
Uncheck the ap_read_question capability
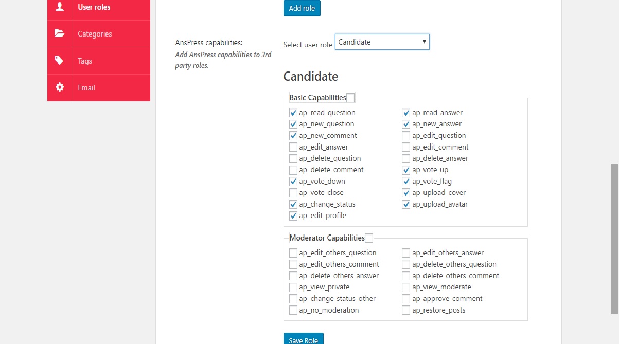pos(293,113)
